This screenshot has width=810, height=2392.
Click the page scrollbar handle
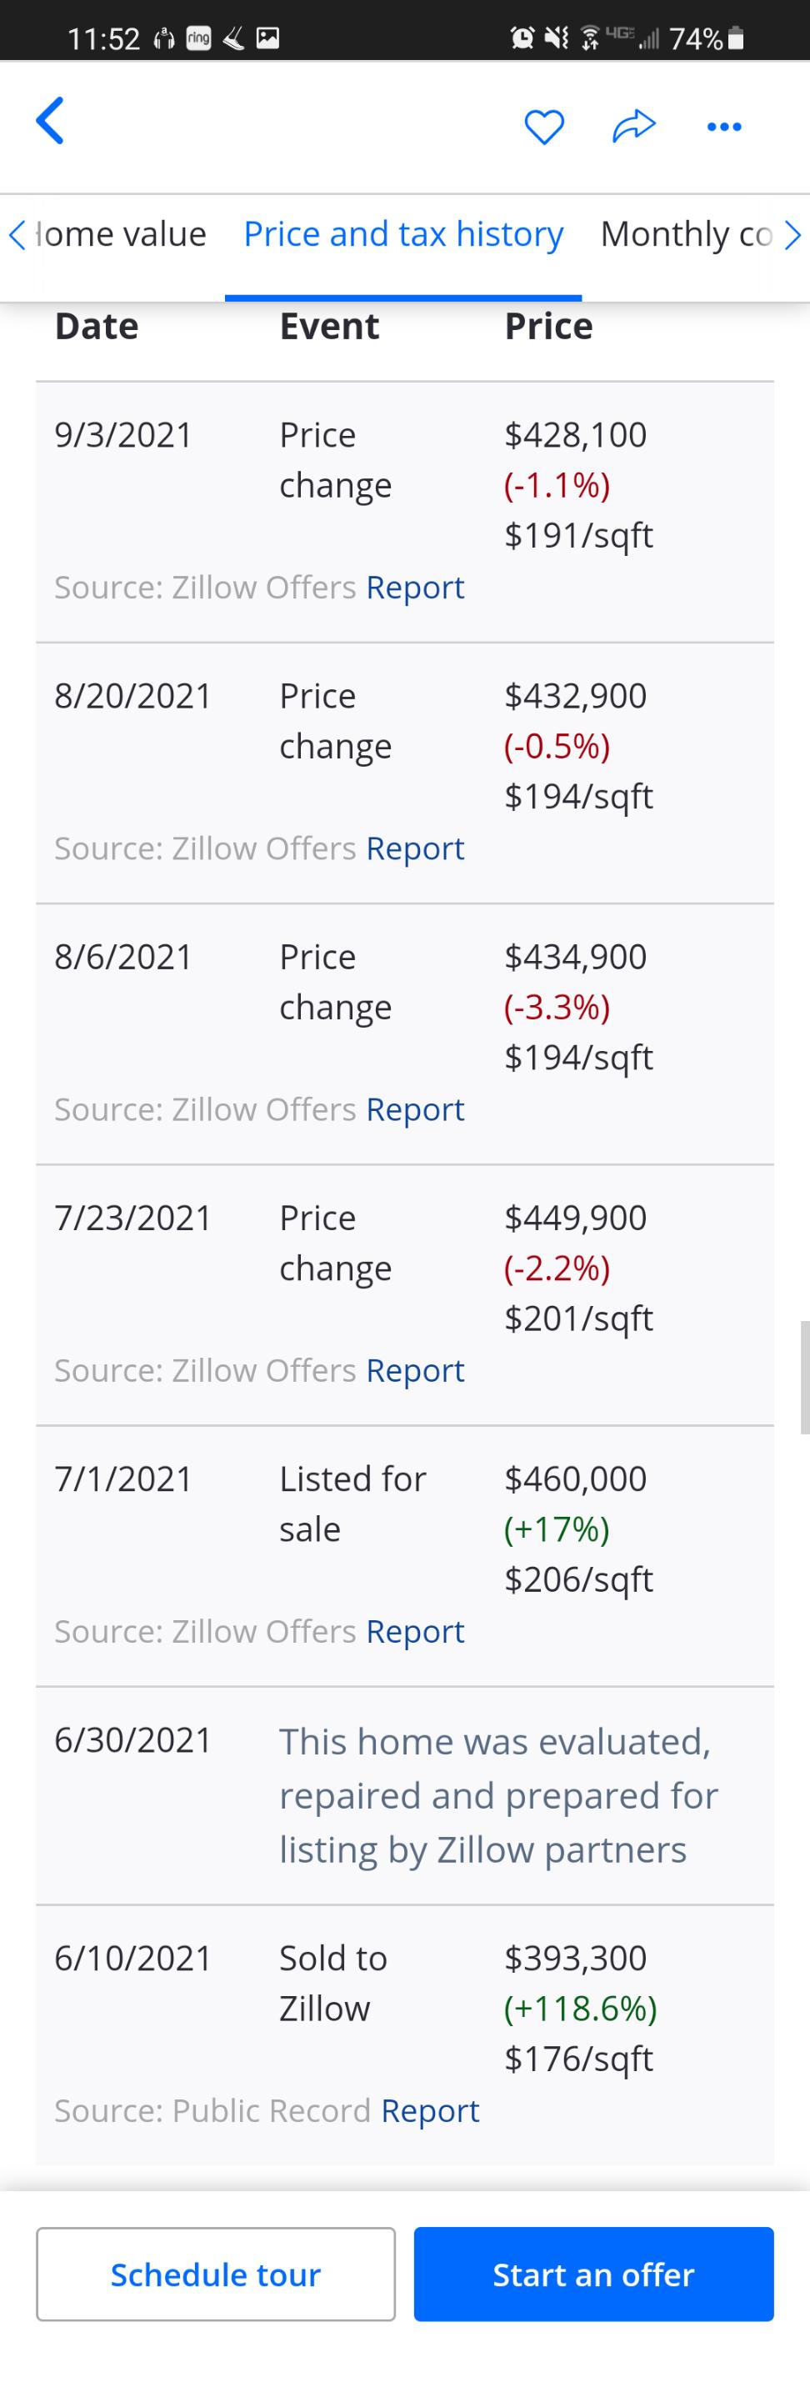[x=804, y=1376]
